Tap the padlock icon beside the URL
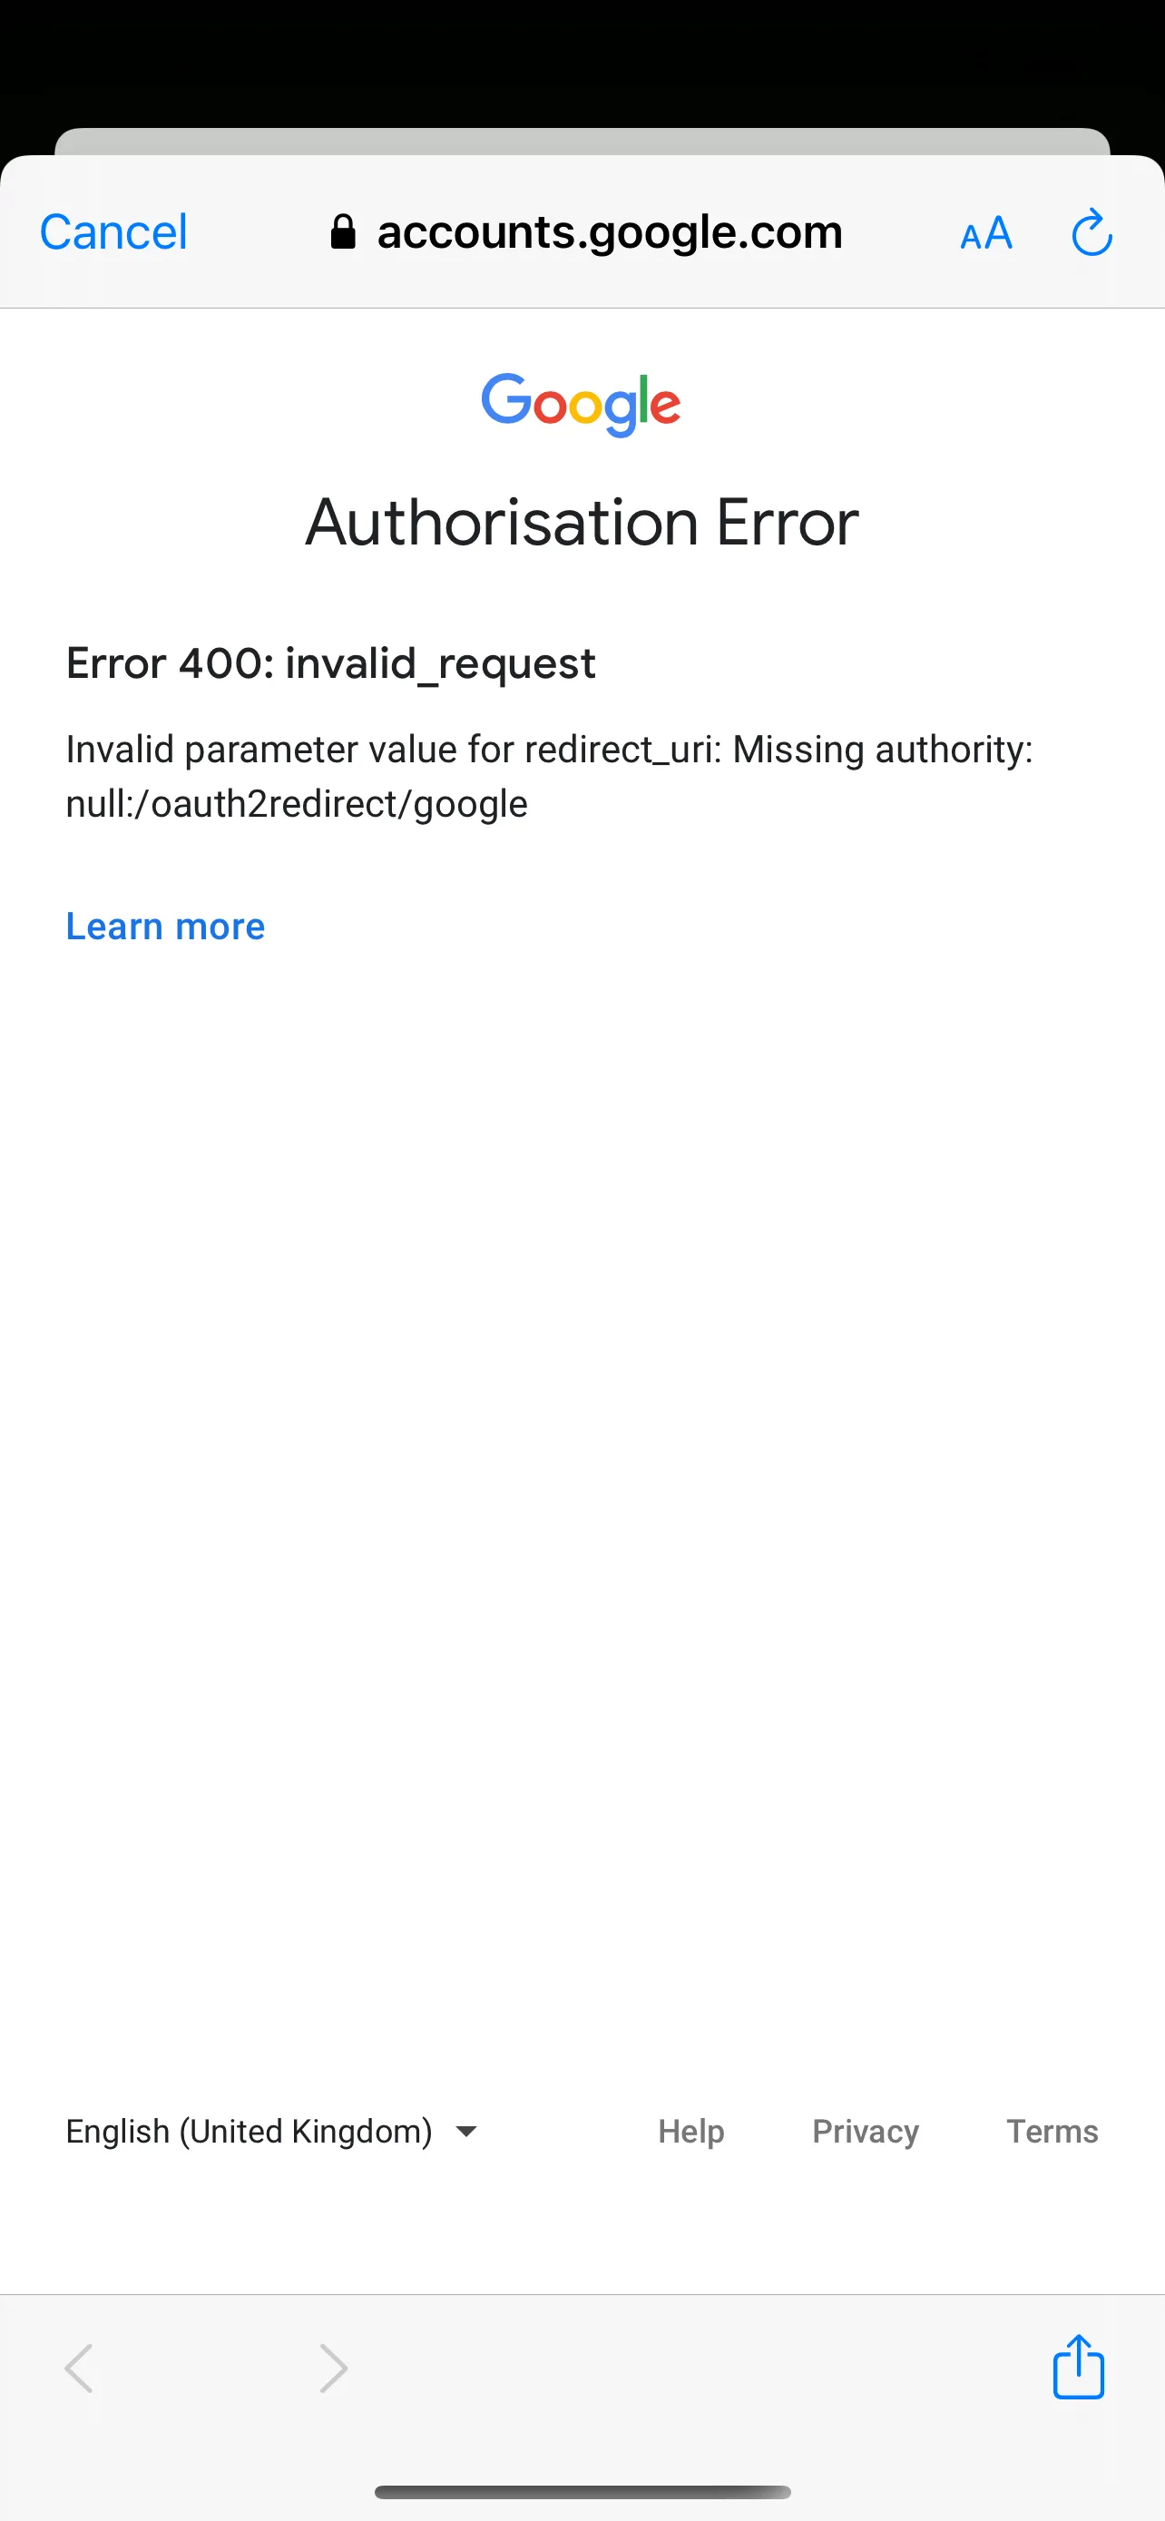The image size is (1165, 2521). click(x=342, y=233)
